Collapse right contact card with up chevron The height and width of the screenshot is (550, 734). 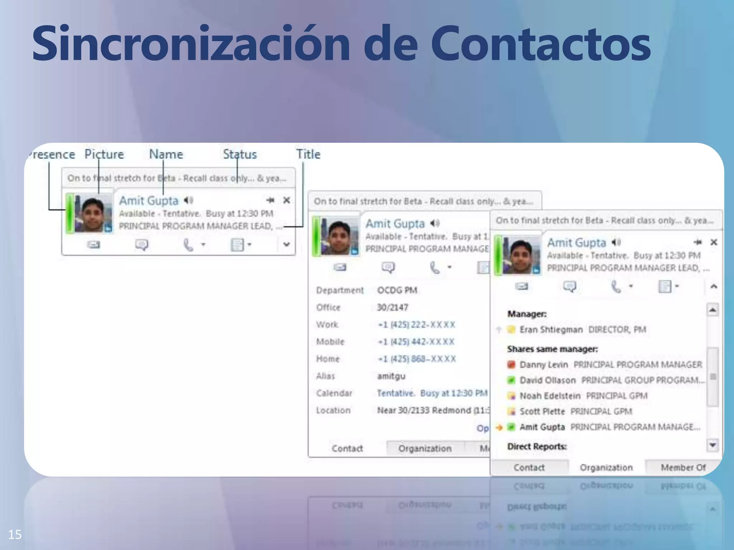tap(714, 286)
